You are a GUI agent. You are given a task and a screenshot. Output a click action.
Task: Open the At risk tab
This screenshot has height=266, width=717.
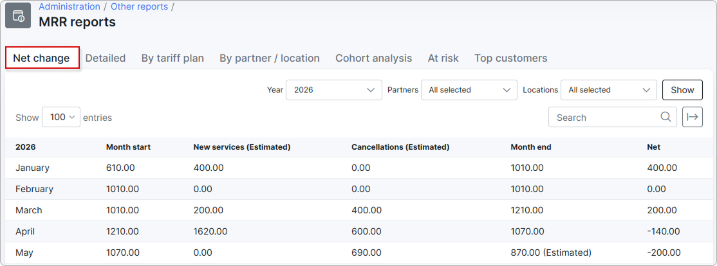tap(443, 58)
